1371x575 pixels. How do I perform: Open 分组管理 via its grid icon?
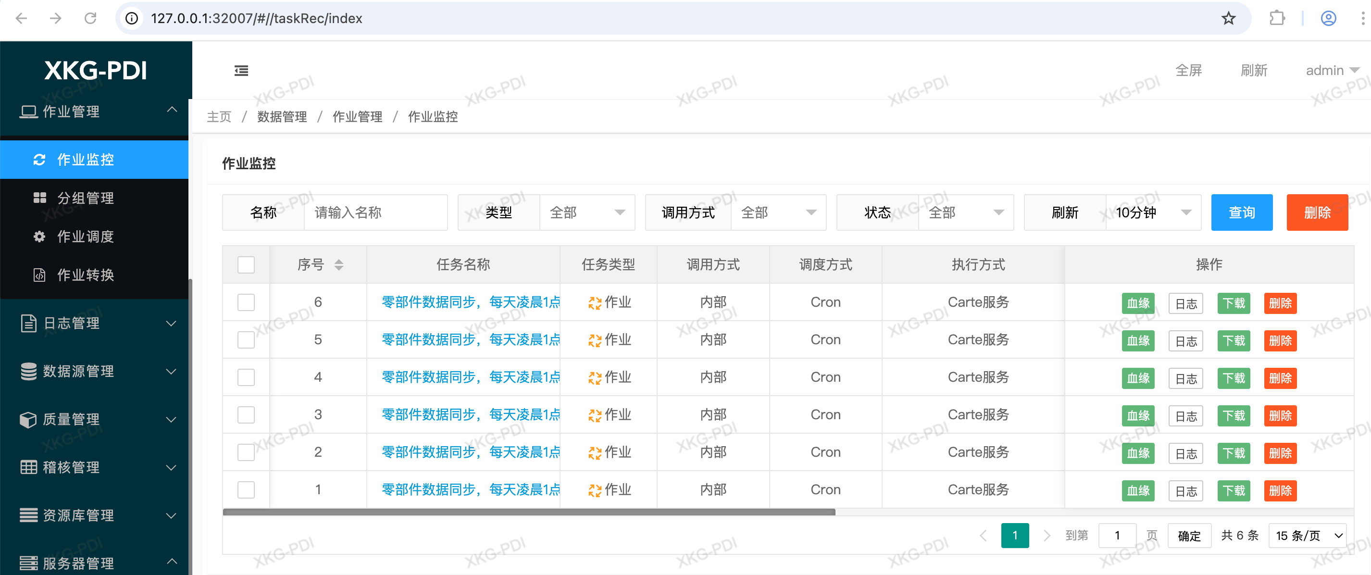(x=40, y=198)
